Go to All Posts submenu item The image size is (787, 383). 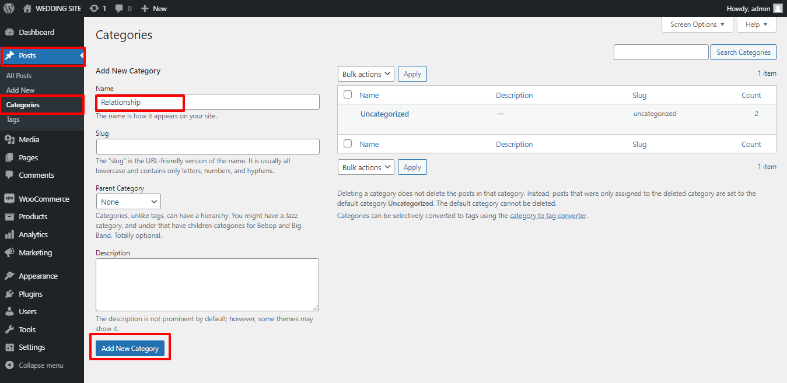click(19, 76)
